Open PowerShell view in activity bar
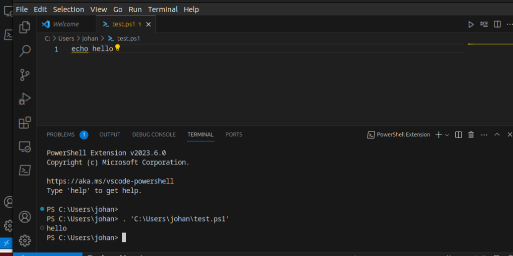 click(x=25, y=170)
